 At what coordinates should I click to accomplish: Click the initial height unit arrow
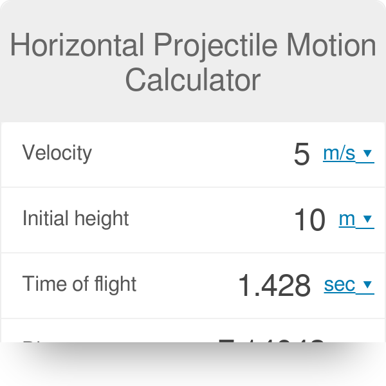(x=367, y=219)
